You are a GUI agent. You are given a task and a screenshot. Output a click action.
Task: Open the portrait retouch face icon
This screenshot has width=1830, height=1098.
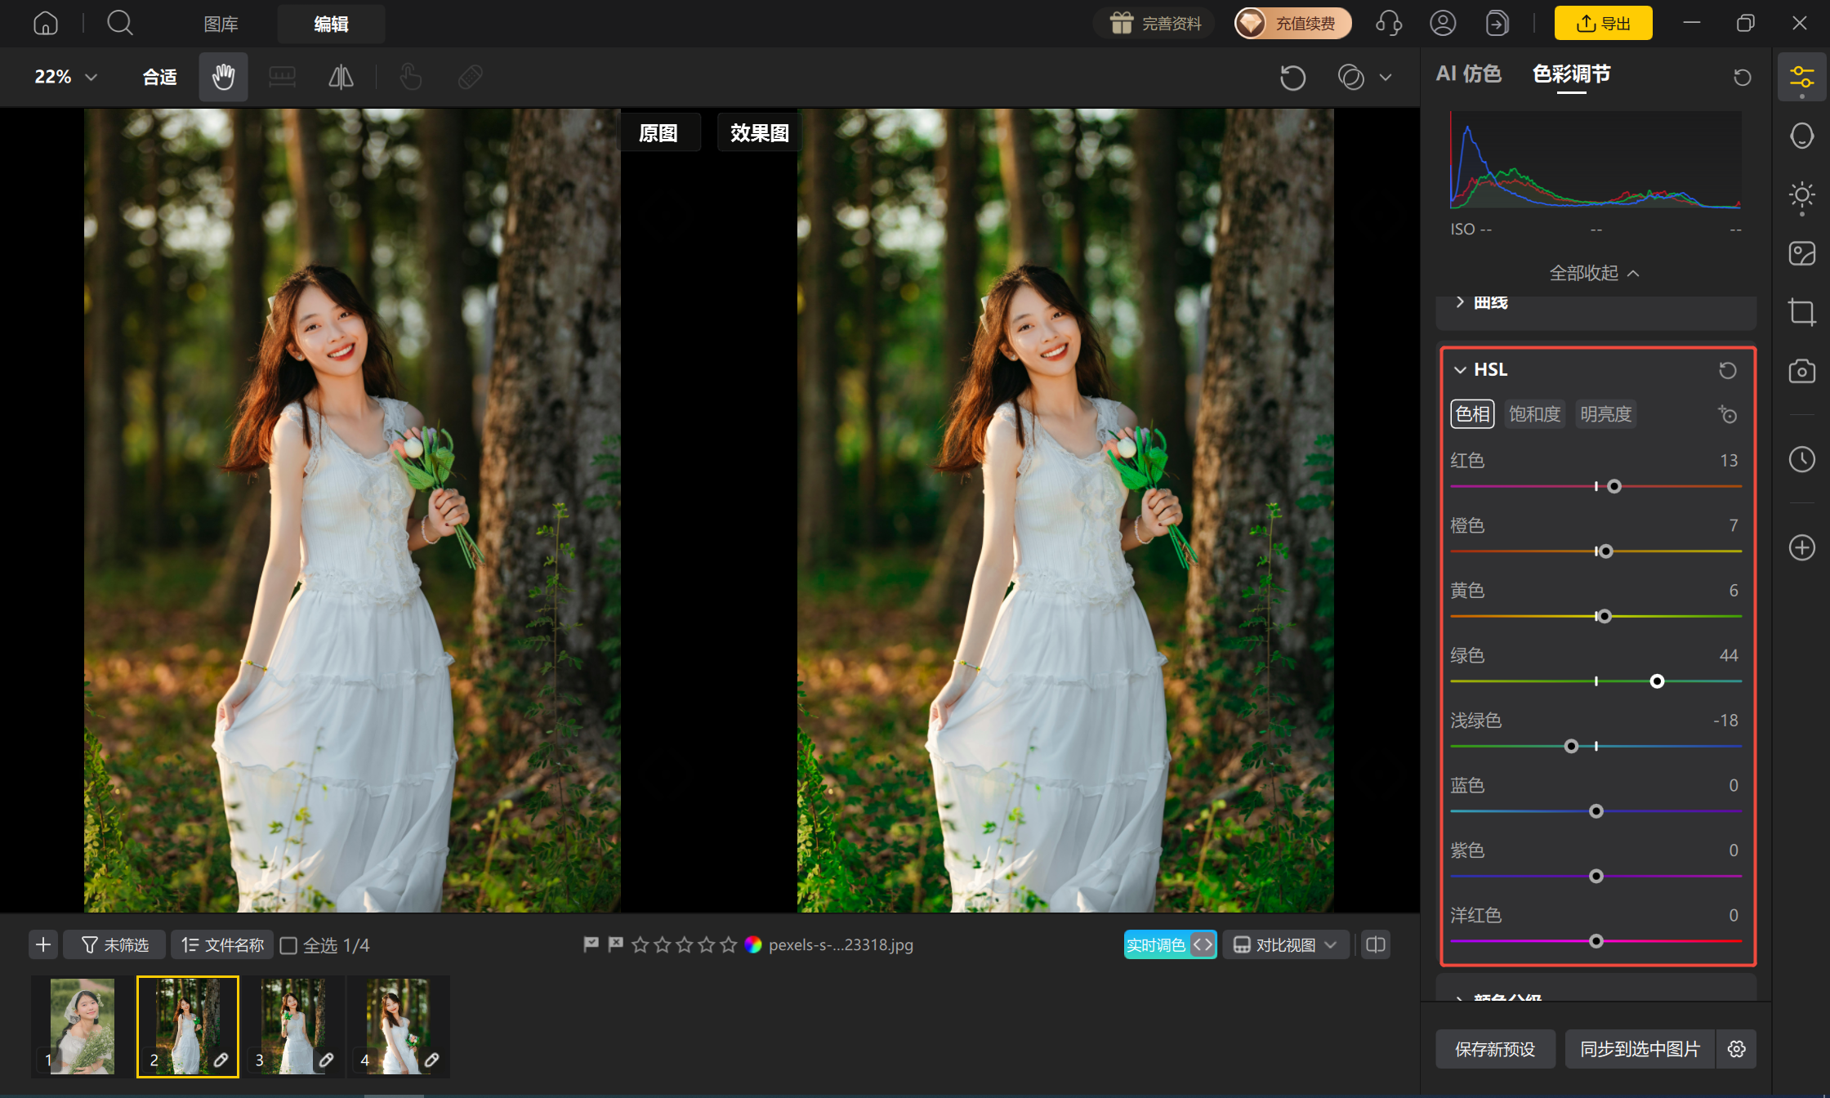click(x=1801, y=136)
